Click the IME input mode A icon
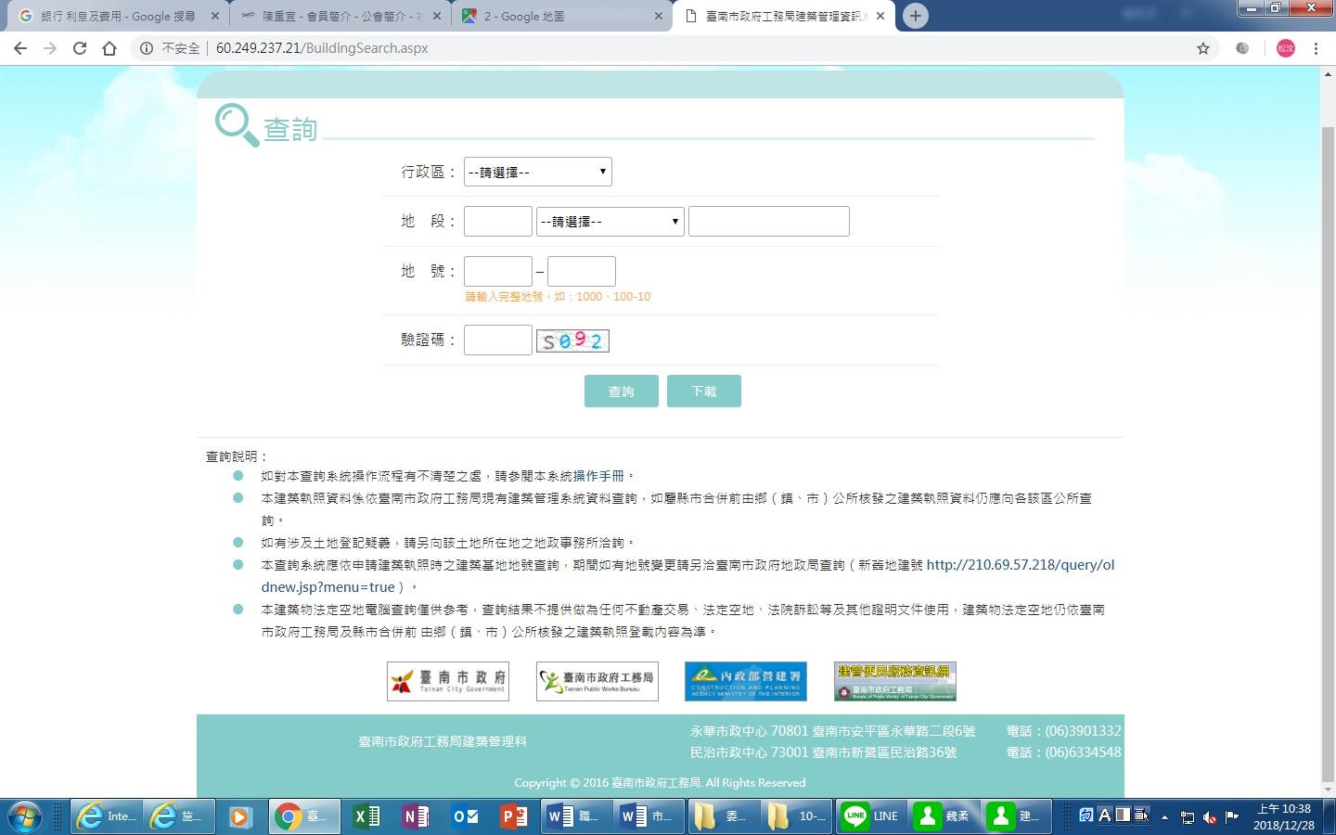 (1104, 815)
